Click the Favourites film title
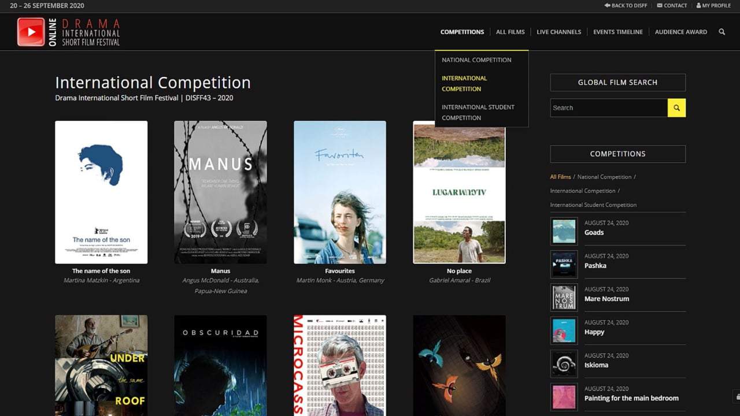This screenshot has width=740, height=416. point(340,271)
